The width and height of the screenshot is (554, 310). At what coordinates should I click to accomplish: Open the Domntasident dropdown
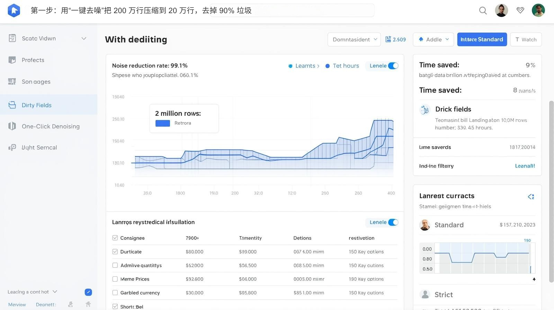(354, 39)
